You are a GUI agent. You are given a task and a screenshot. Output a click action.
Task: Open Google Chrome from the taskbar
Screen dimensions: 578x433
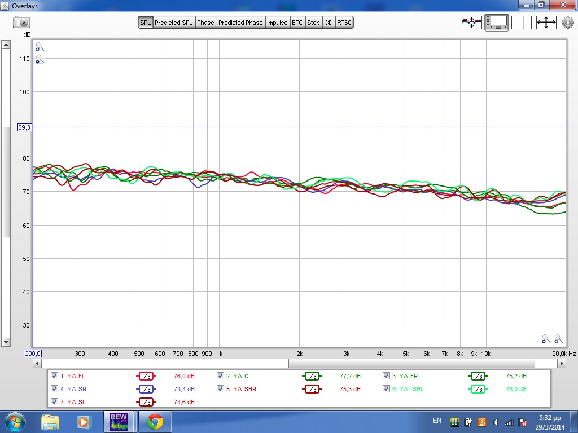click(155, 422)
